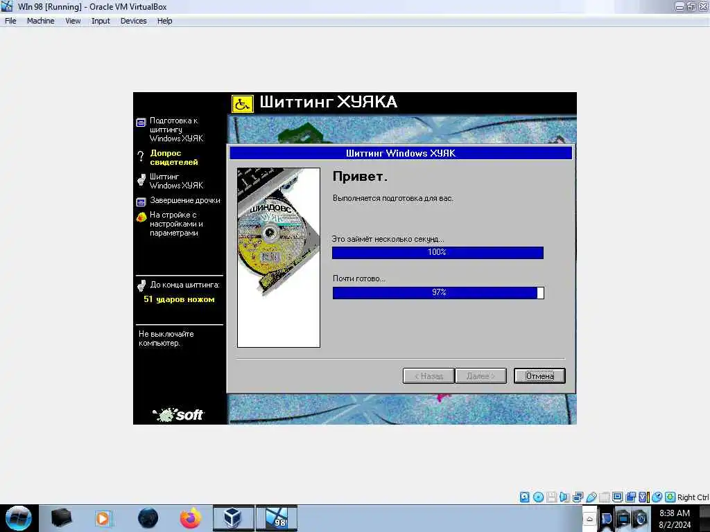This screenshot has width=710, height=532.
Task: Click the question mark icon beside Допрос свидетелей
Action: [x=141, y=157]
